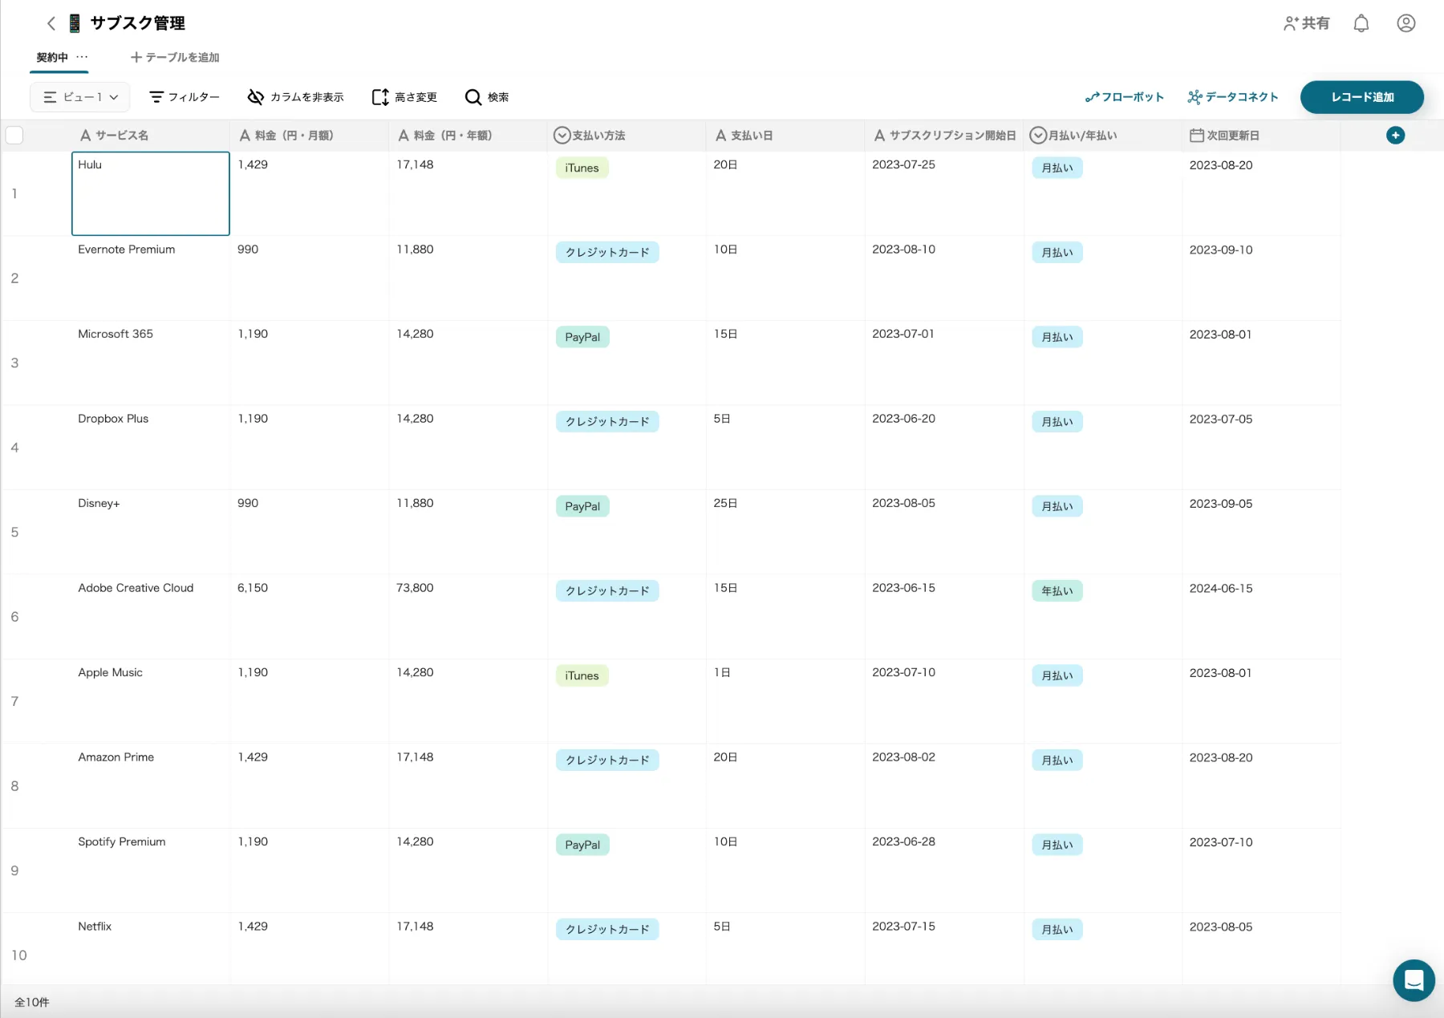Click PayPal tag in Microsoft 365 row

coord(582,337)
